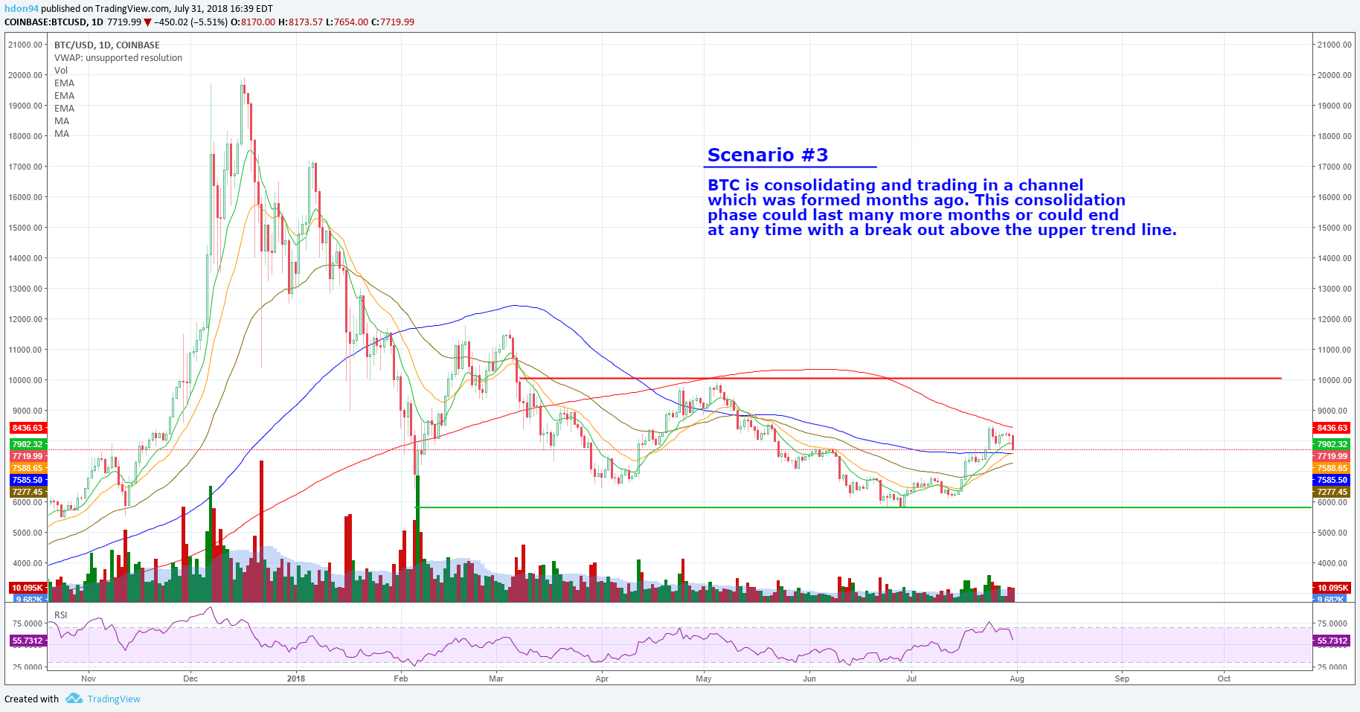This screenshot has width=1360, height=712.
Task: Open the TradingView link in the footer
Action: [114, 699]
